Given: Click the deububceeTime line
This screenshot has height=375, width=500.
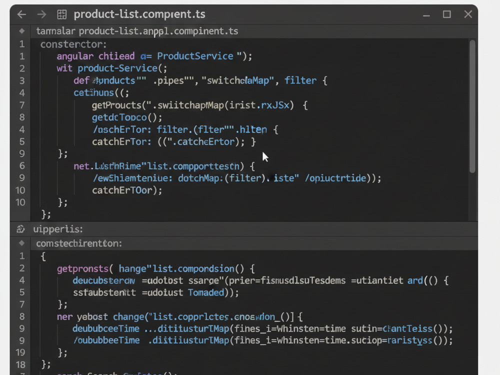Looking at the screenshot, I should 262,329.
